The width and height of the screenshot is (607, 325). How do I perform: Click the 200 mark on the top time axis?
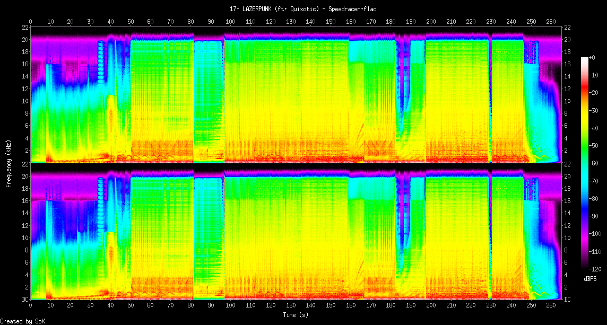[x=431, y=22]
